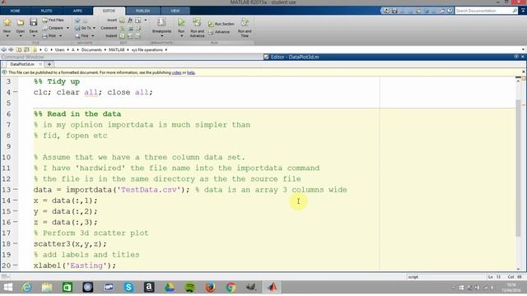Viewport: 527px width, 296px height.
Task: Toggle breakpoint on line 13
Action: click(16, 190)
